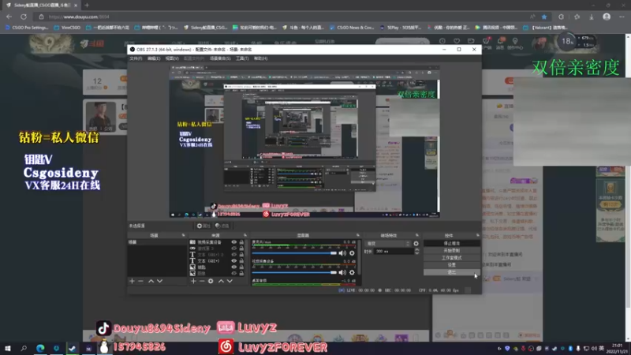Mute the 视频采集设备 mixer channel speaker
This screenshot has height=355, width=631.
pyautogui.click(x=342, y=272)
